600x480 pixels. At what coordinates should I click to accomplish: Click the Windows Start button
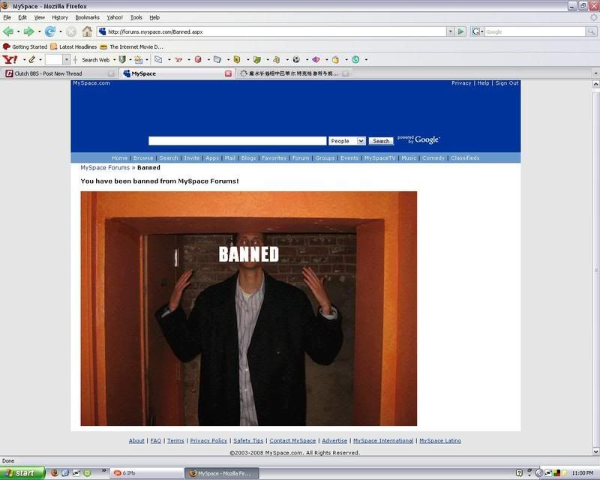click(22, 473)
